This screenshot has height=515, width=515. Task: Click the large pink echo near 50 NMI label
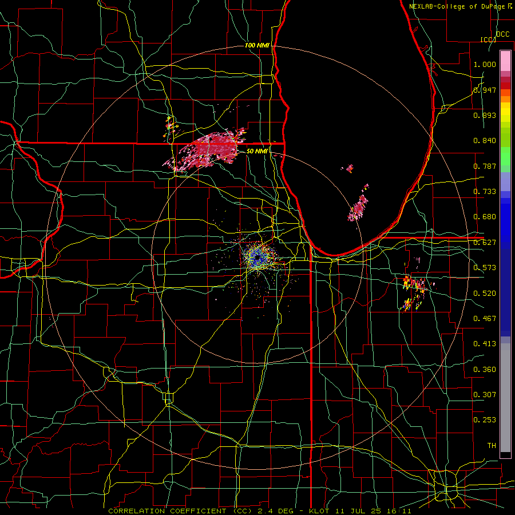pos(210,149)
